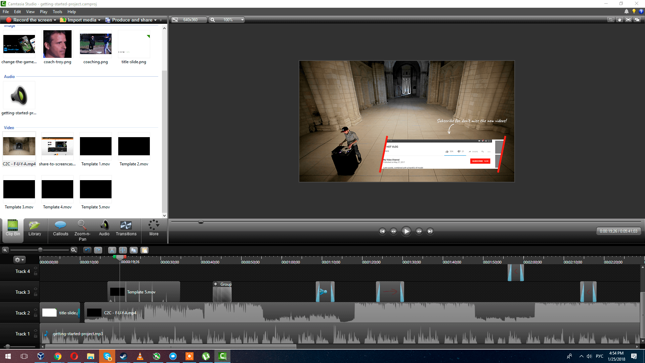Image resolution: width=645 pixels, height=363 pixels.
Task: Toggle Track 2 visibility eye
Action: coord(36,310)
